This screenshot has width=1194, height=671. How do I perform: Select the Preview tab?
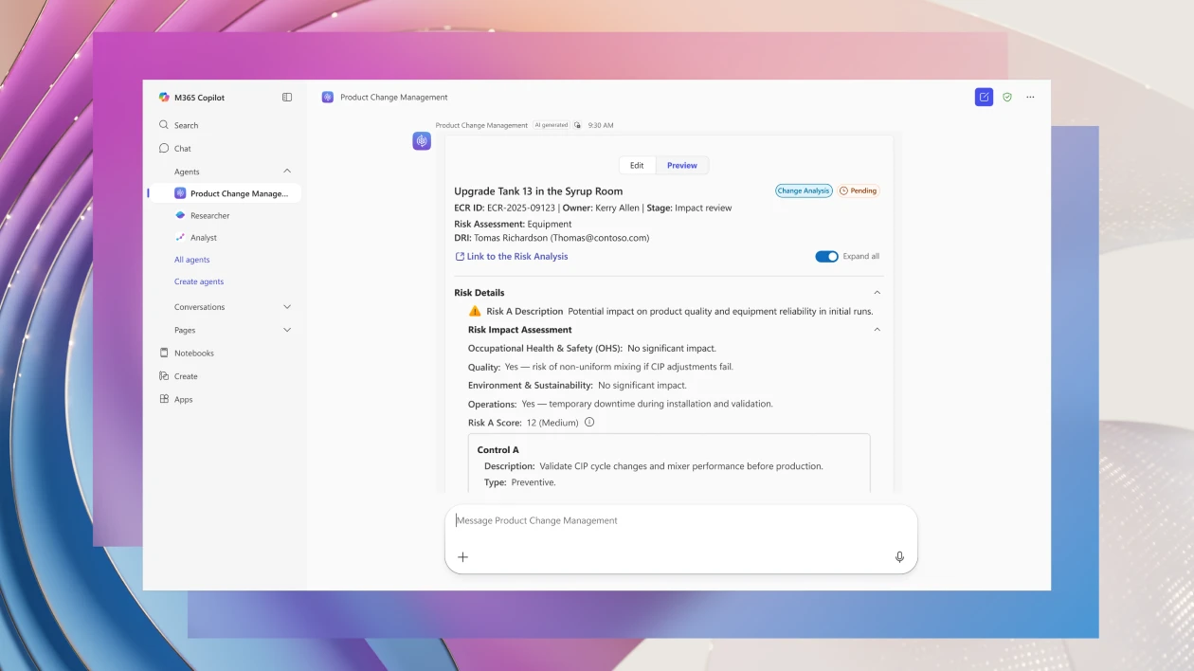point(681,164)
